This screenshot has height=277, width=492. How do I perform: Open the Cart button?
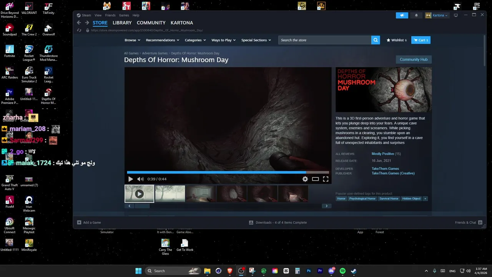[421, 40]
